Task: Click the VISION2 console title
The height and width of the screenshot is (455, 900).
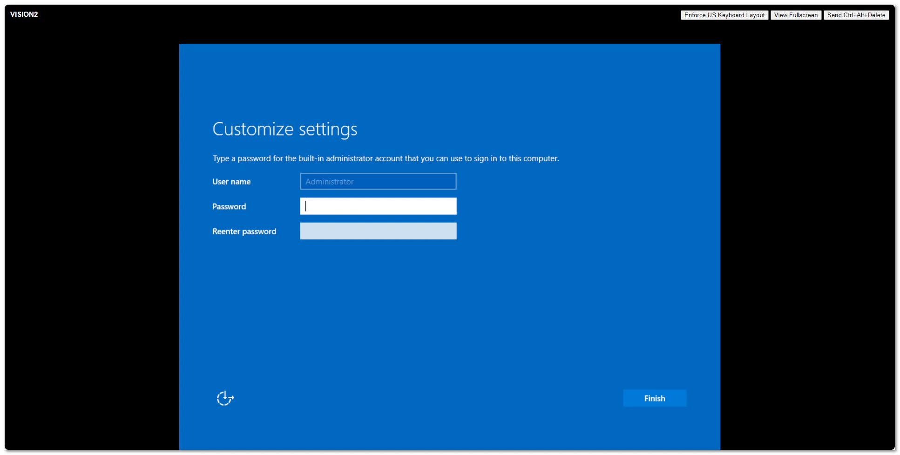Action: coord(24,14)
